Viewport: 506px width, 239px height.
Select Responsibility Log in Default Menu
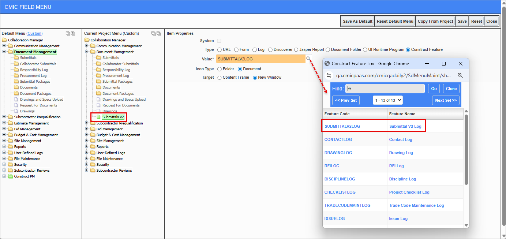(x=34, y=70)
